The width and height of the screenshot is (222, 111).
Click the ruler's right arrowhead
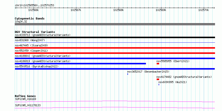214,8
